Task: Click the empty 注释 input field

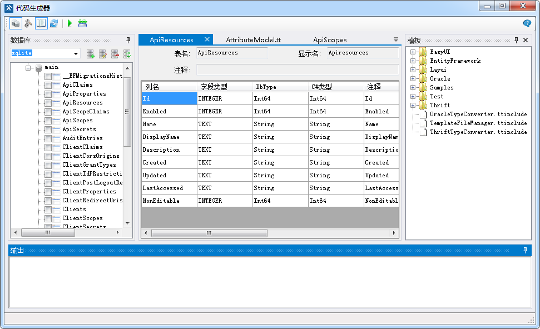Action: tap(298, 70)
